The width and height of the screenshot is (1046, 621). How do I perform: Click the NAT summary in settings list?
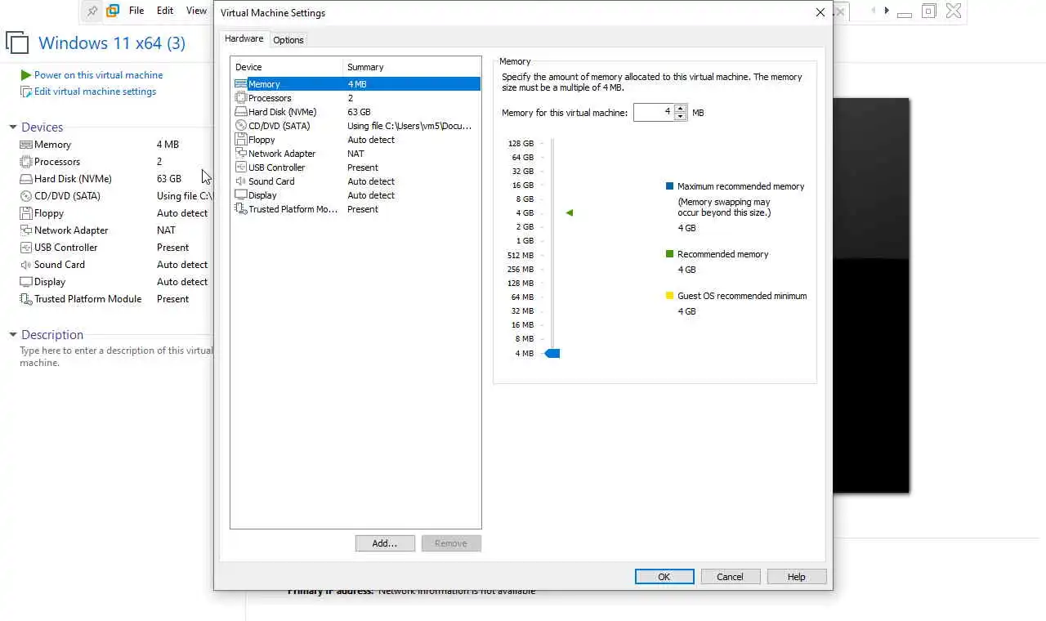[355, 154]
